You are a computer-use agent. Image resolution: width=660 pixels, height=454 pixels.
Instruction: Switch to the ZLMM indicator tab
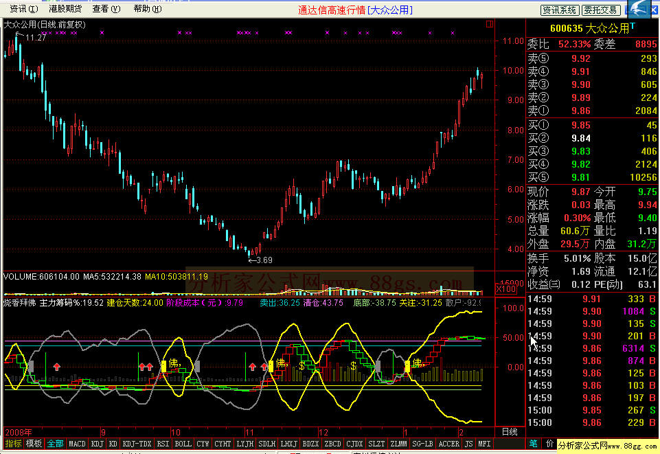click(x=398, y=444)
